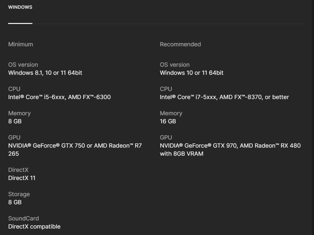
Task: Click the 16 GB memory value
Action: [x=168, y=121]
